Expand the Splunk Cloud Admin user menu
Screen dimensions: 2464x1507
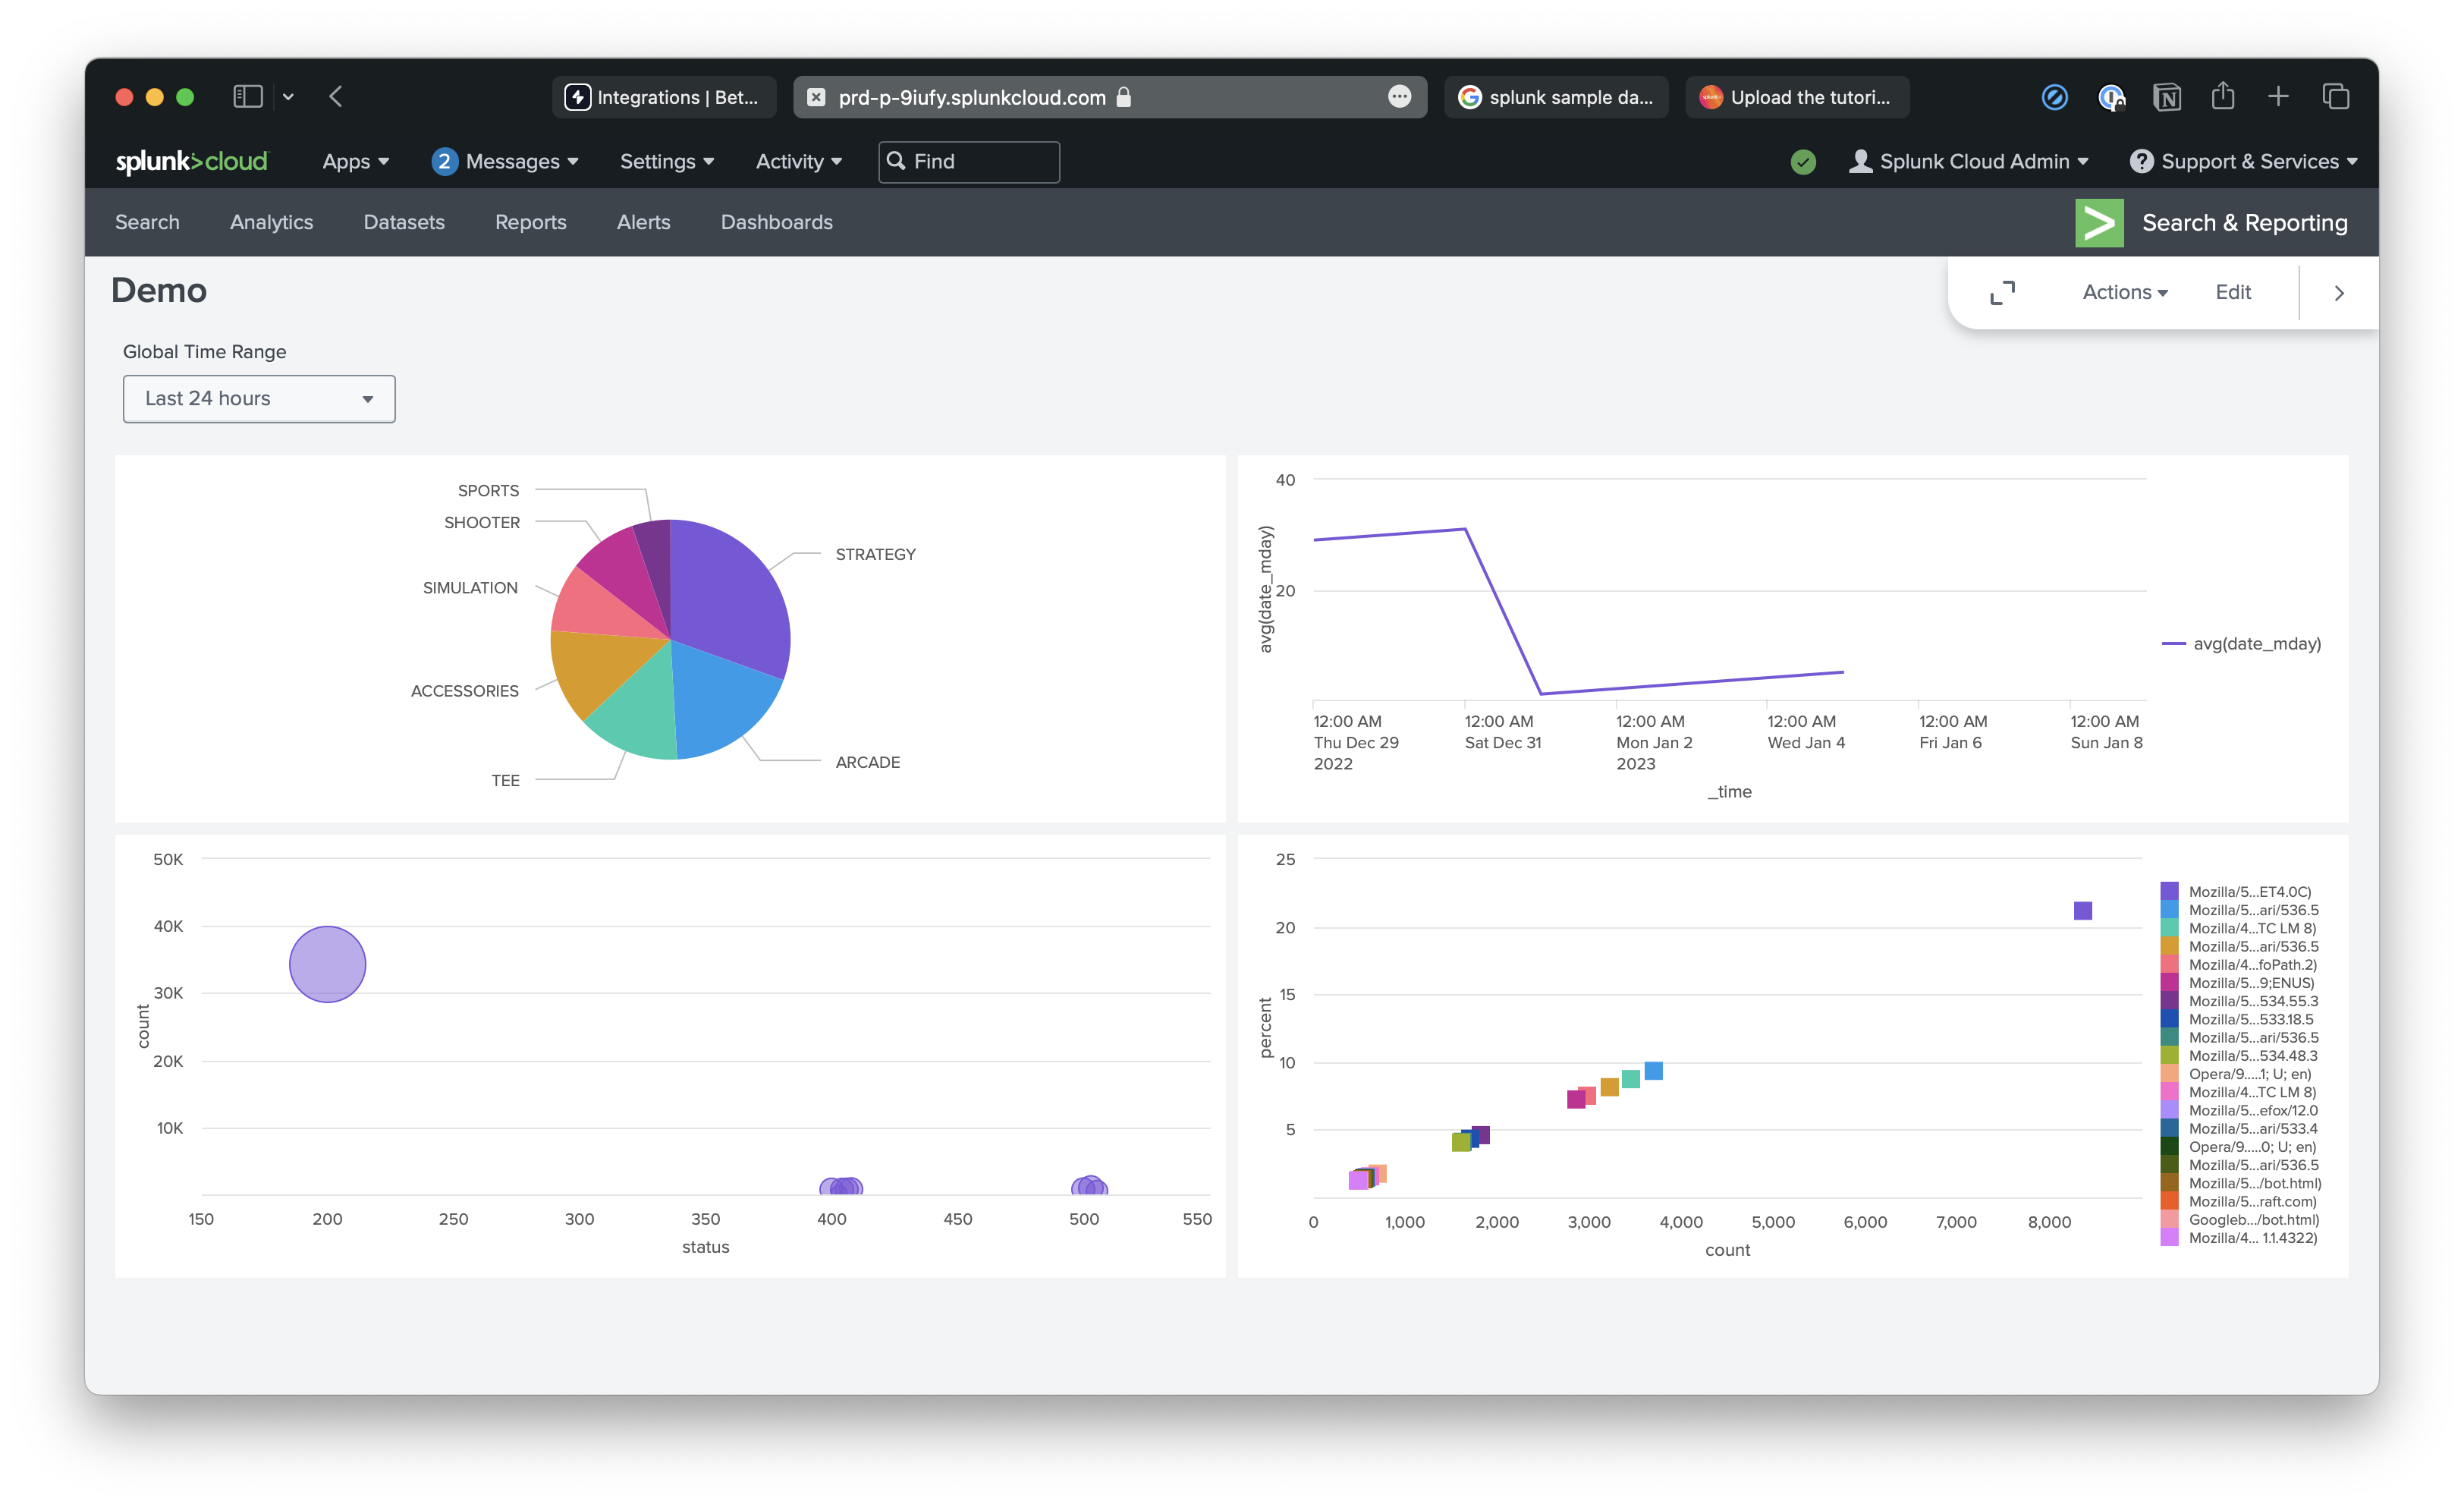[1968, 161]
